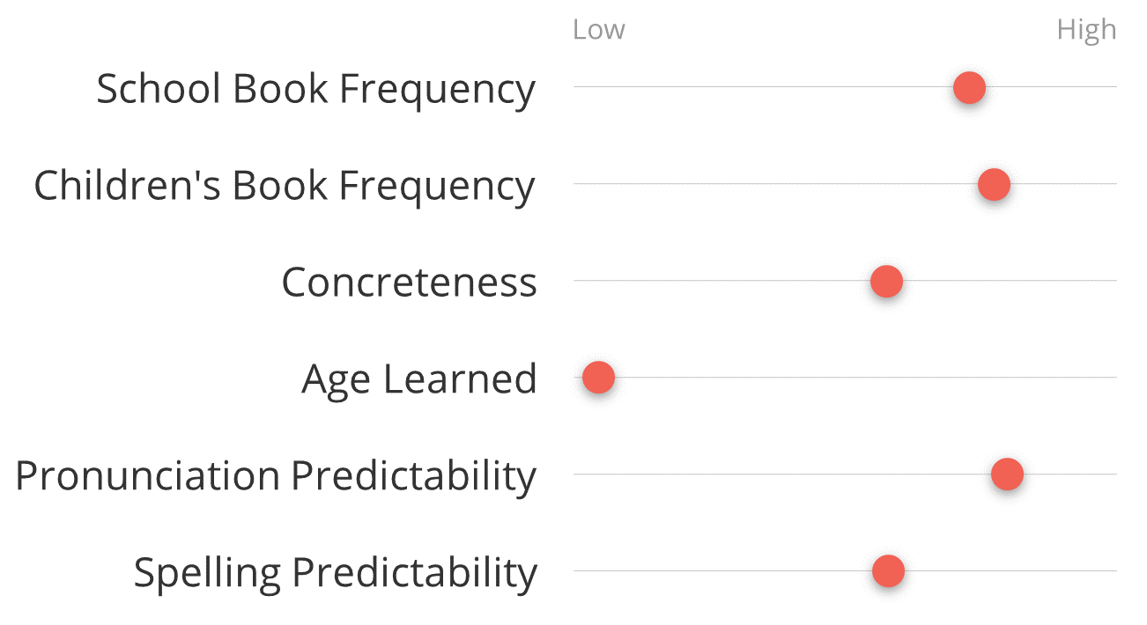Click the High scale heading
Image resolution: width=1147 pixels, height=625 pixels.
tap(1086, 31)
